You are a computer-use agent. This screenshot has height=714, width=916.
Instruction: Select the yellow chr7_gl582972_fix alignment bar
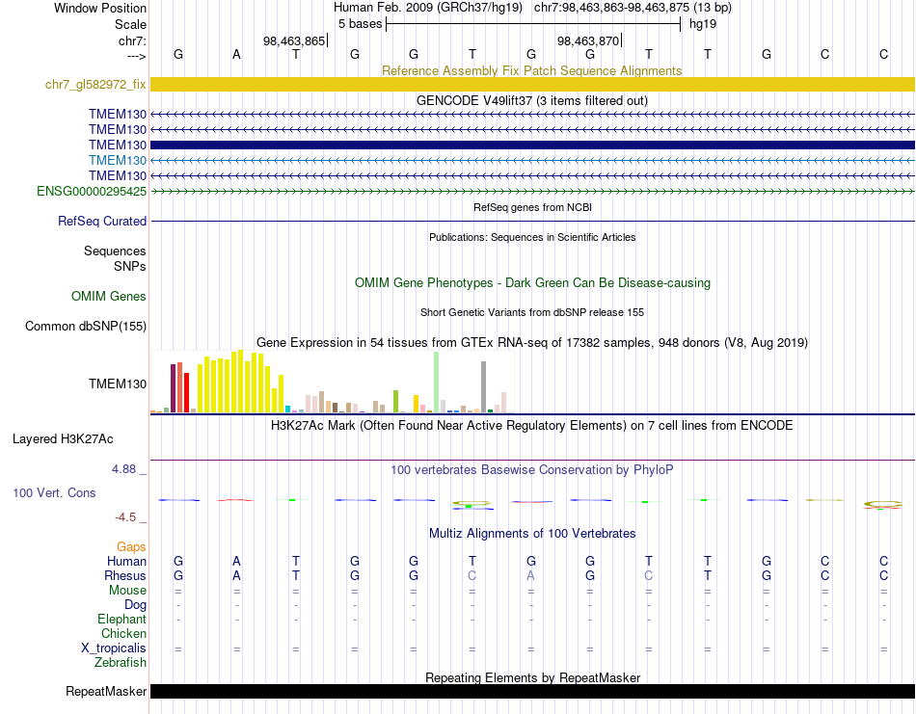pyautogui.click(x=532, y=84)
